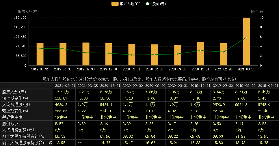The height and width of the screenshot is (146, 279).
Task: Click cell 9424.4 per-capita shares
Action: (x=106, y=104)
